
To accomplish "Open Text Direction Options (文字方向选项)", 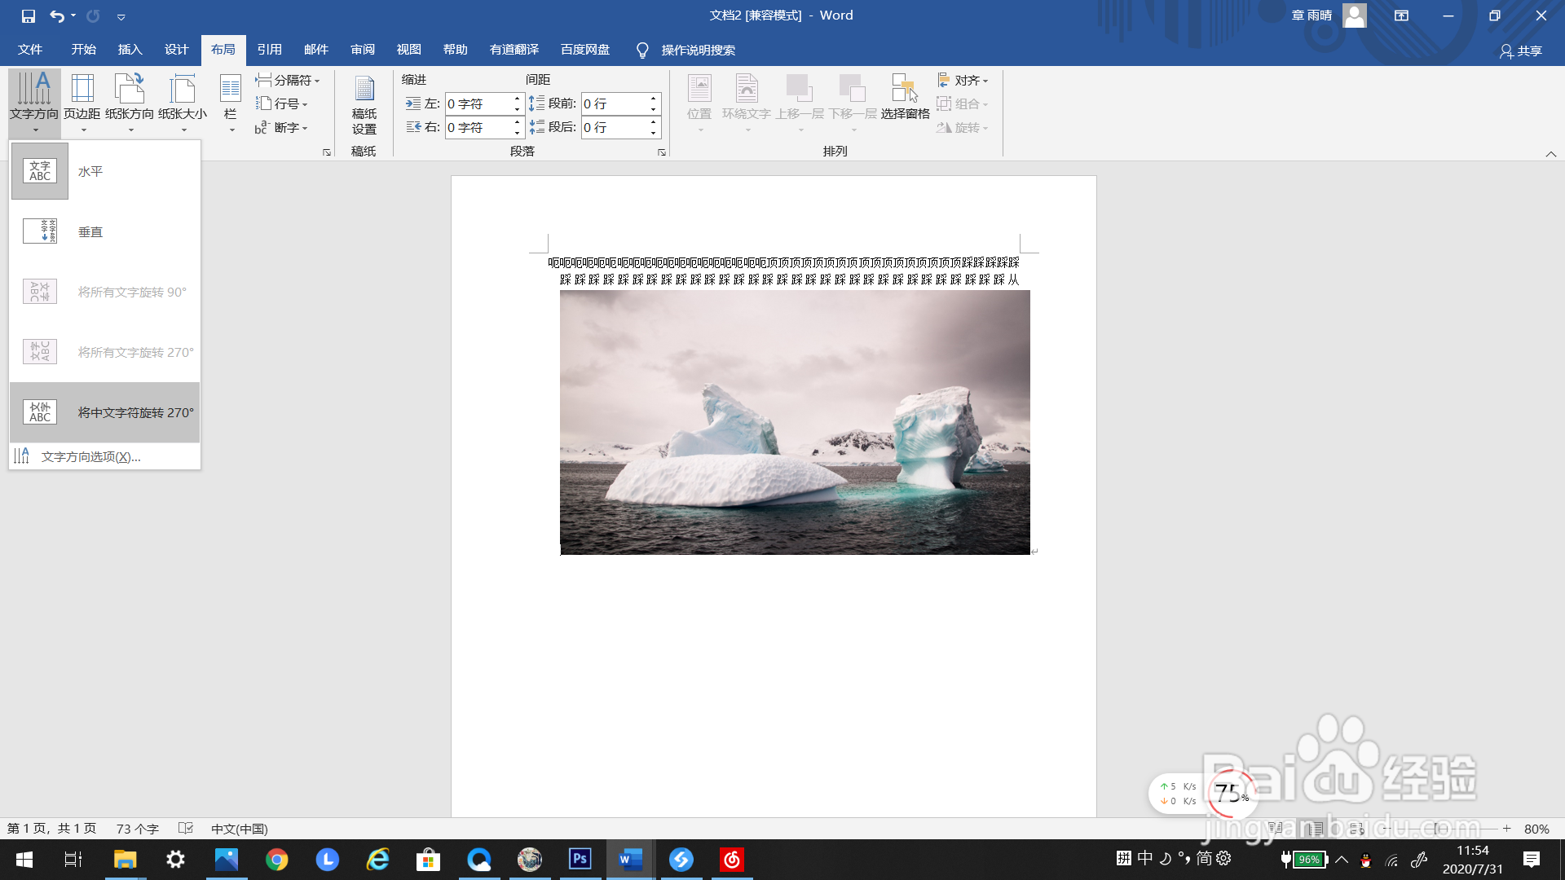I will pyautogui.click(x=90, y=456).
